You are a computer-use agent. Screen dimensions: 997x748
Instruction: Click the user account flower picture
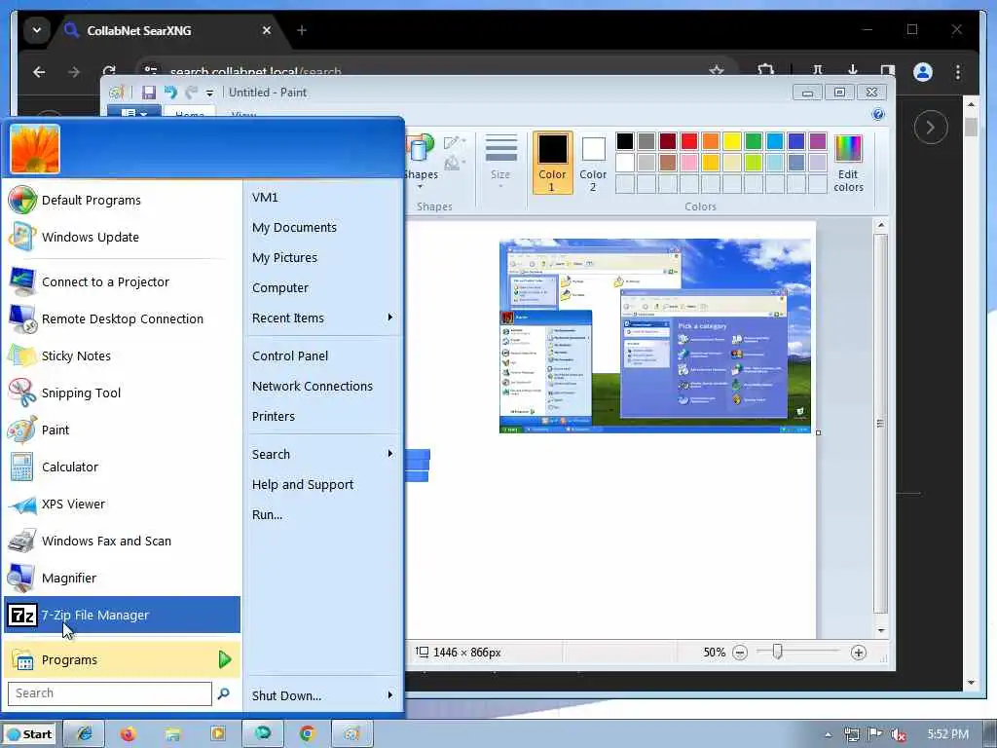(35, 149)
